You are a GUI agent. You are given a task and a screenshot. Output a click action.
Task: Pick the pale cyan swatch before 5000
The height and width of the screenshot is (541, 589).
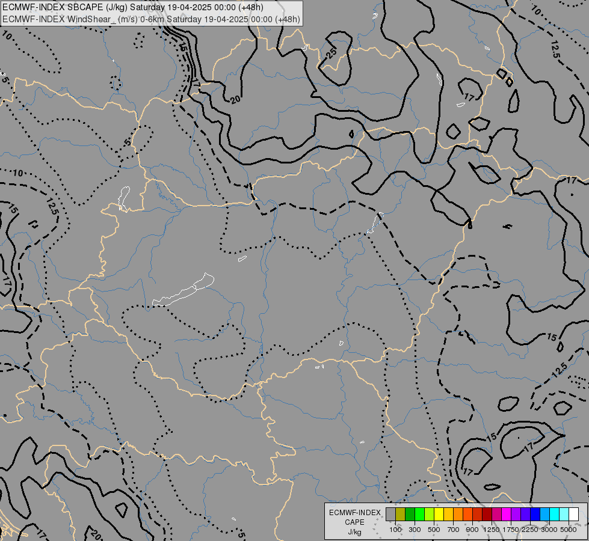(564, 515)
